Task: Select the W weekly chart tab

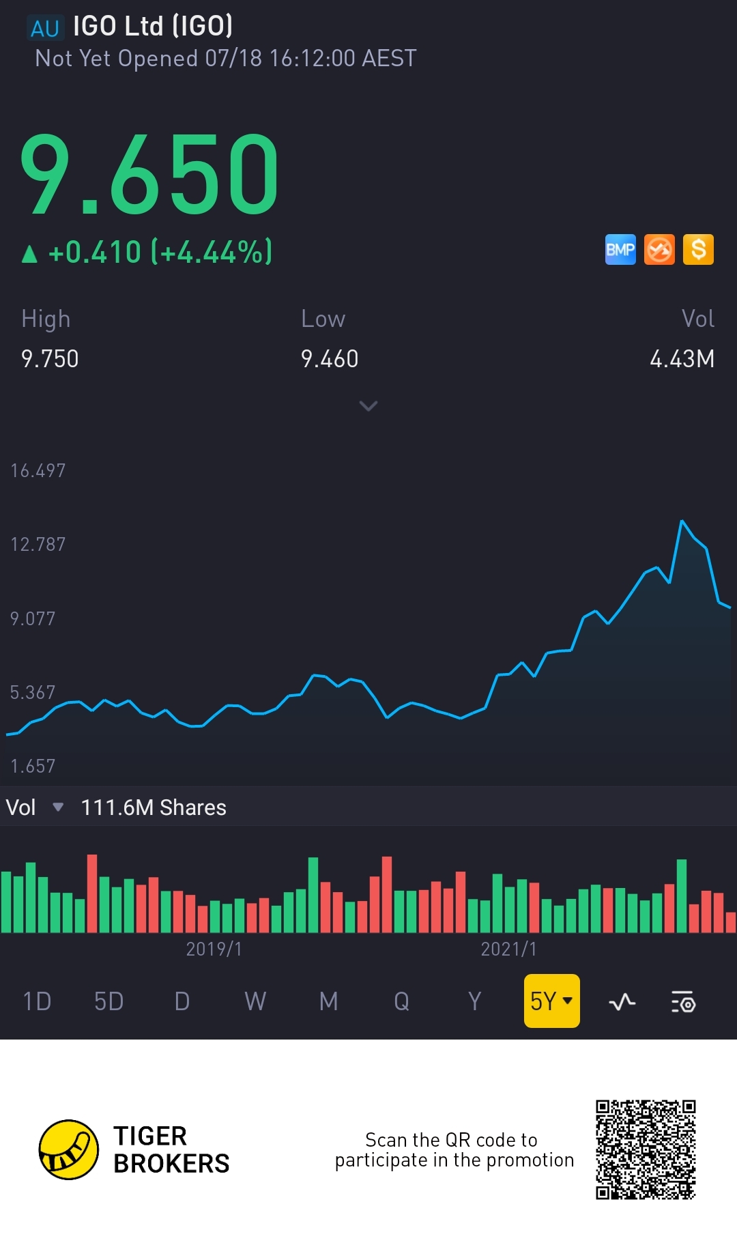Action: pyautogui.click(x=255, y=1001)
